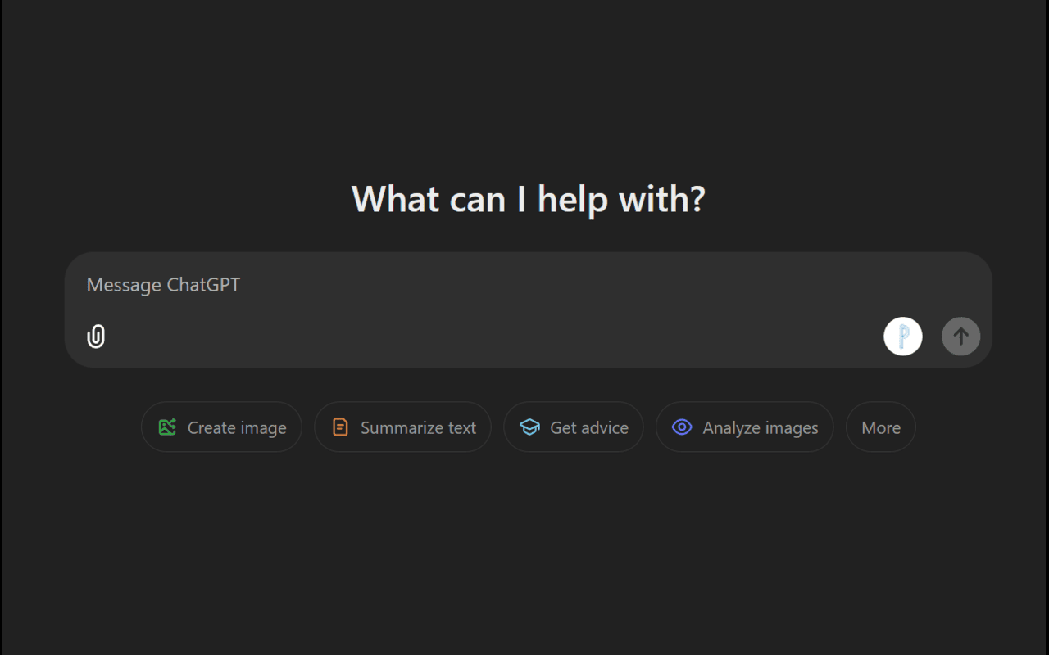Choose the 'Summarize text' text label

click(418, 428)
